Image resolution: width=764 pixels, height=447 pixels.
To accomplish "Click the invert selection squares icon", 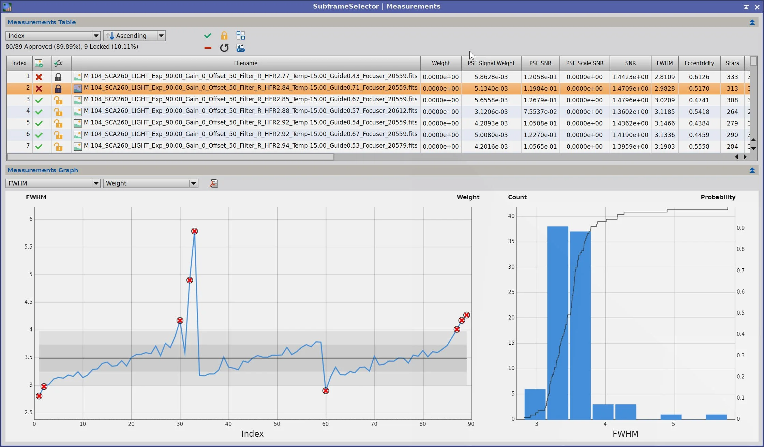I will pos(241,35).
